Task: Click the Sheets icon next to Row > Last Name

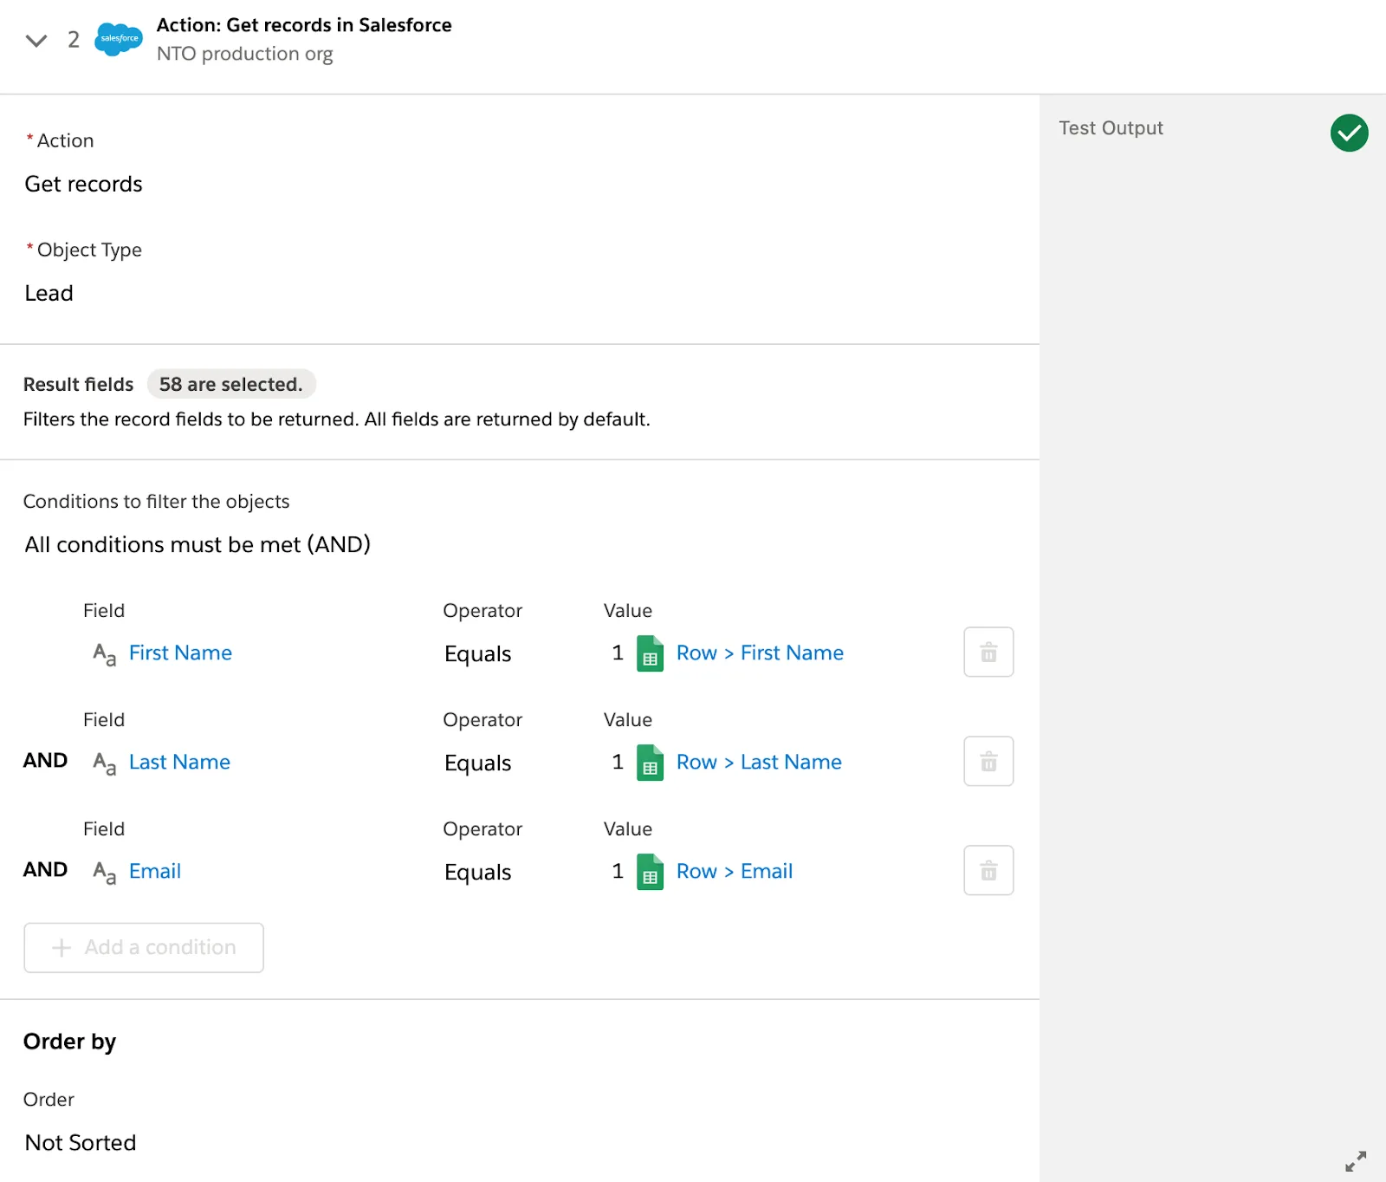Action: tap(650, 764)
